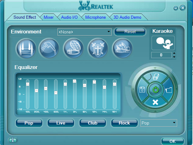Select the Opera House environment icon
Screen dimensions: 193x145
[122, 48]
